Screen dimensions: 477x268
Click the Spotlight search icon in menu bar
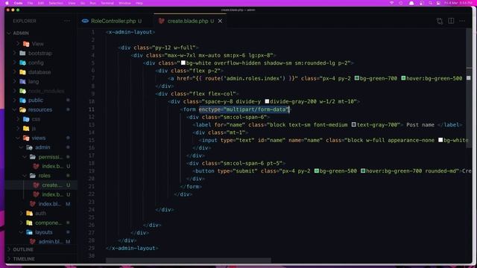point(430,3)
